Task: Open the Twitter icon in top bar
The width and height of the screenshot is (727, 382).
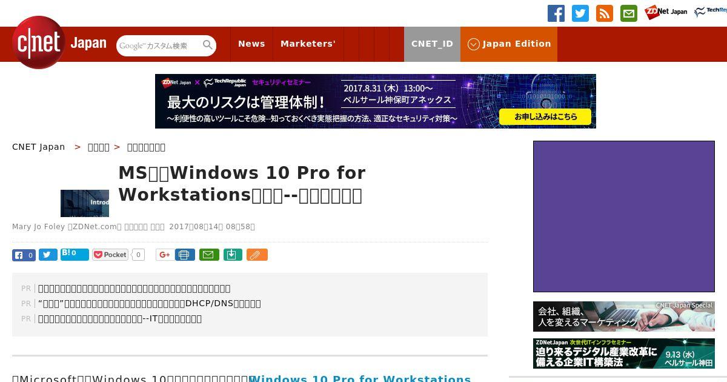Action: 580,13
